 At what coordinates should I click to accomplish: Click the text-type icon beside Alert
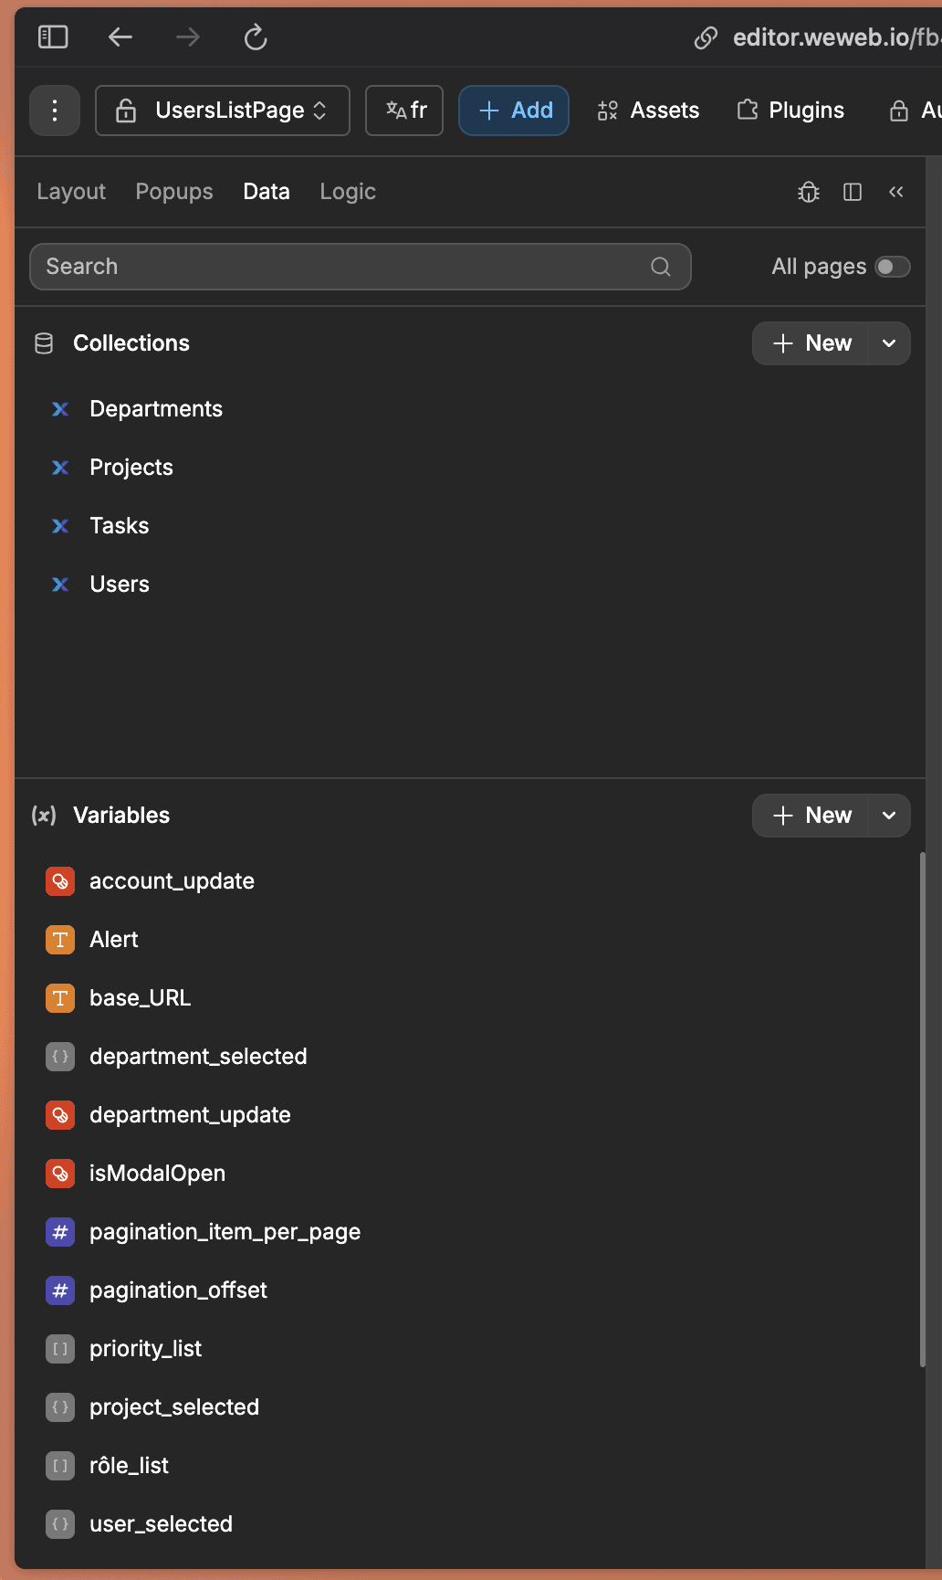(x=60, y=940)
